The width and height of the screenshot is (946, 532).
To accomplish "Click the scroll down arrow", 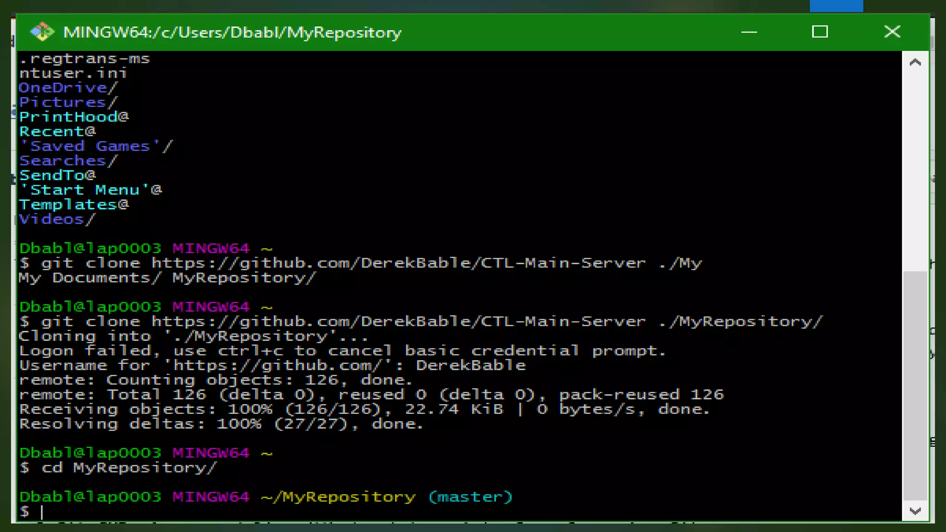I will [x=915, y=511].
